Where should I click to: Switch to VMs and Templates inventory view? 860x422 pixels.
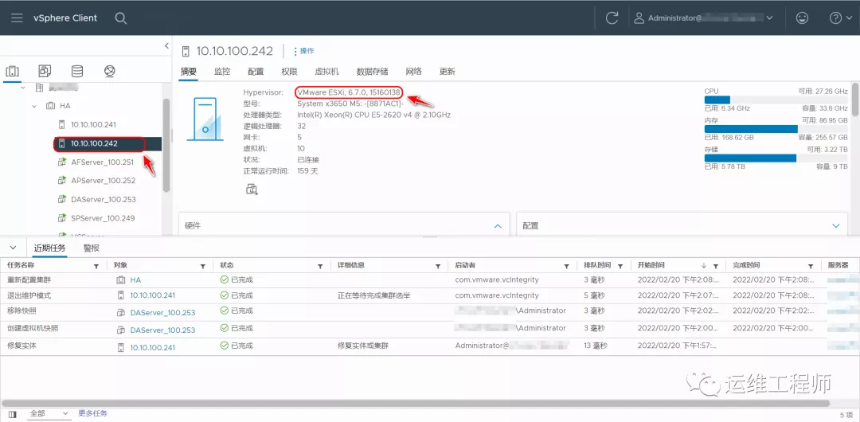(45, 72)
